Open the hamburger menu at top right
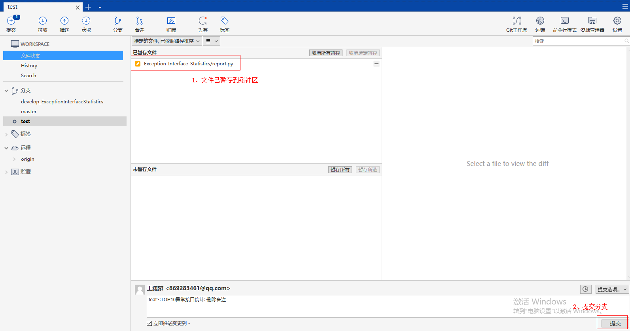 tap(625, 7)
